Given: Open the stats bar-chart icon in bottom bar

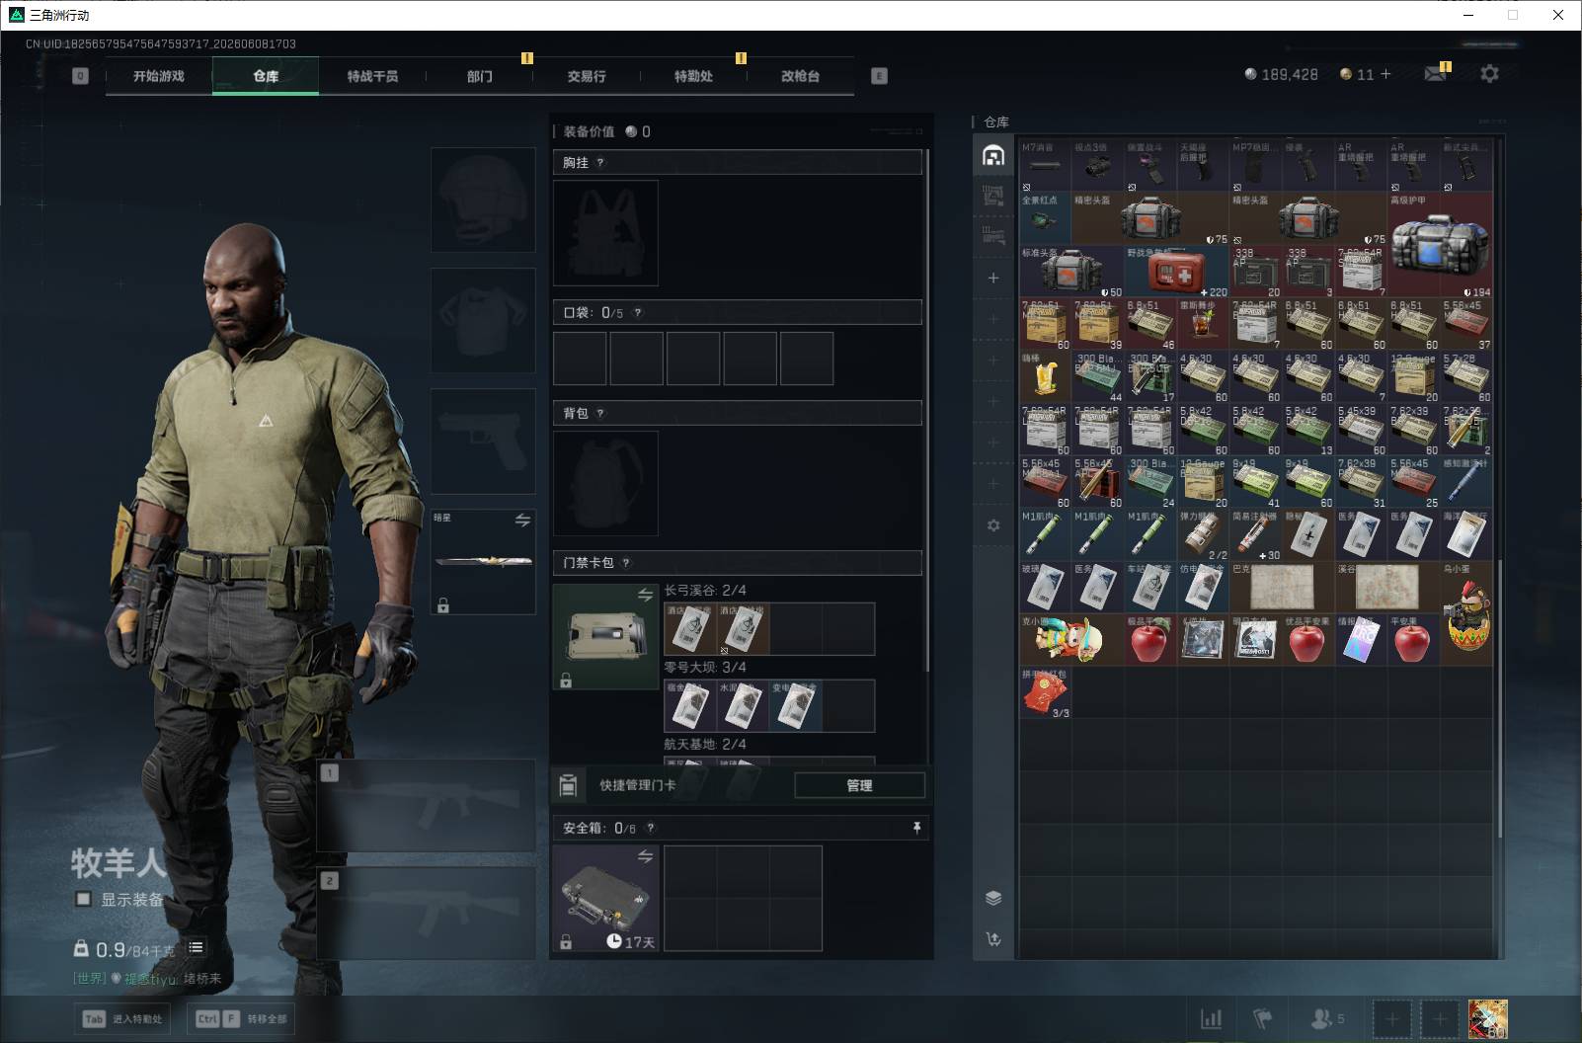Looking at the screenshot, I should pyautogui.click(x=1211, y=1018).
